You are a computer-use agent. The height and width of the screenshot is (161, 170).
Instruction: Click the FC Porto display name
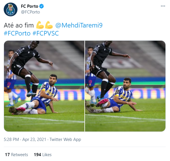tap(29, 6)
